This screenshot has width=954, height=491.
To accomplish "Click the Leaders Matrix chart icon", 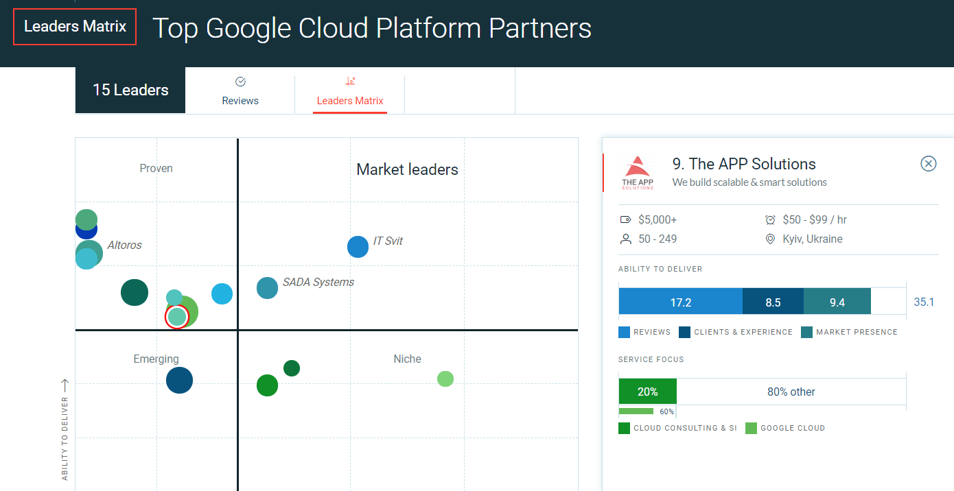I will pos(350,82).
